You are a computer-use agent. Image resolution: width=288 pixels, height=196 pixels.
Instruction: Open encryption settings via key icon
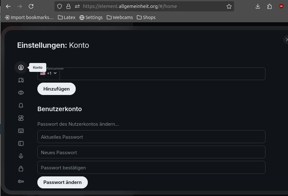21,181
